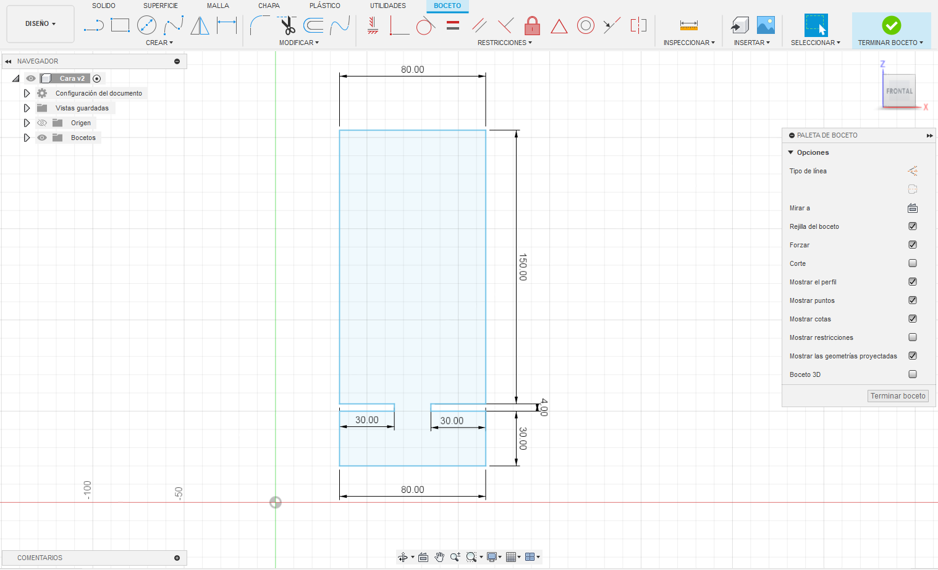This screenshot has height=570, width=938.
Task: Open the SELECCIONAR dropdown menu
Action: 816,43
